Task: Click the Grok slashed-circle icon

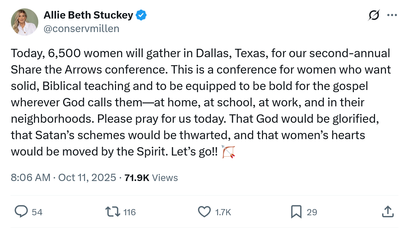Action: click(x=374, y=15)
